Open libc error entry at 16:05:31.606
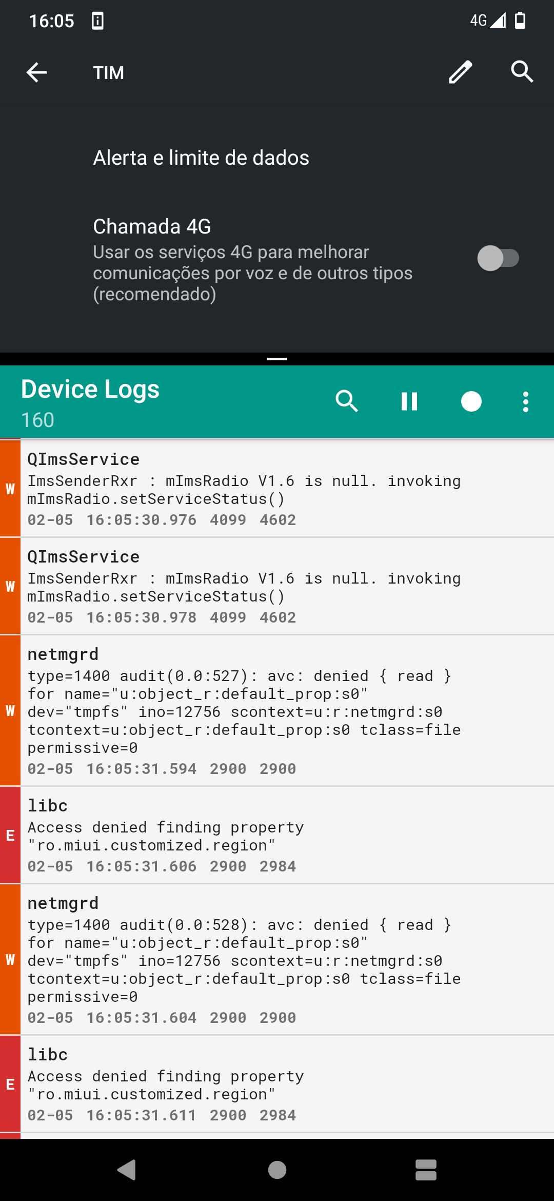 tap(277, 835)
